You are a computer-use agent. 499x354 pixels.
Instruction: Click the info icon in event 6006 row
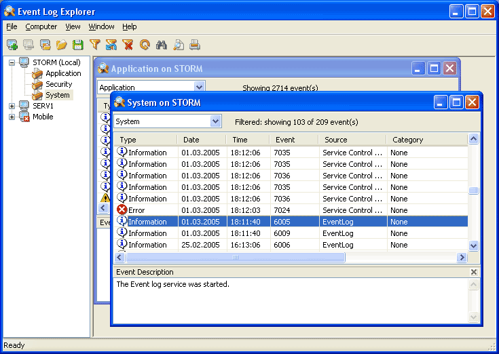pos(122,244)
